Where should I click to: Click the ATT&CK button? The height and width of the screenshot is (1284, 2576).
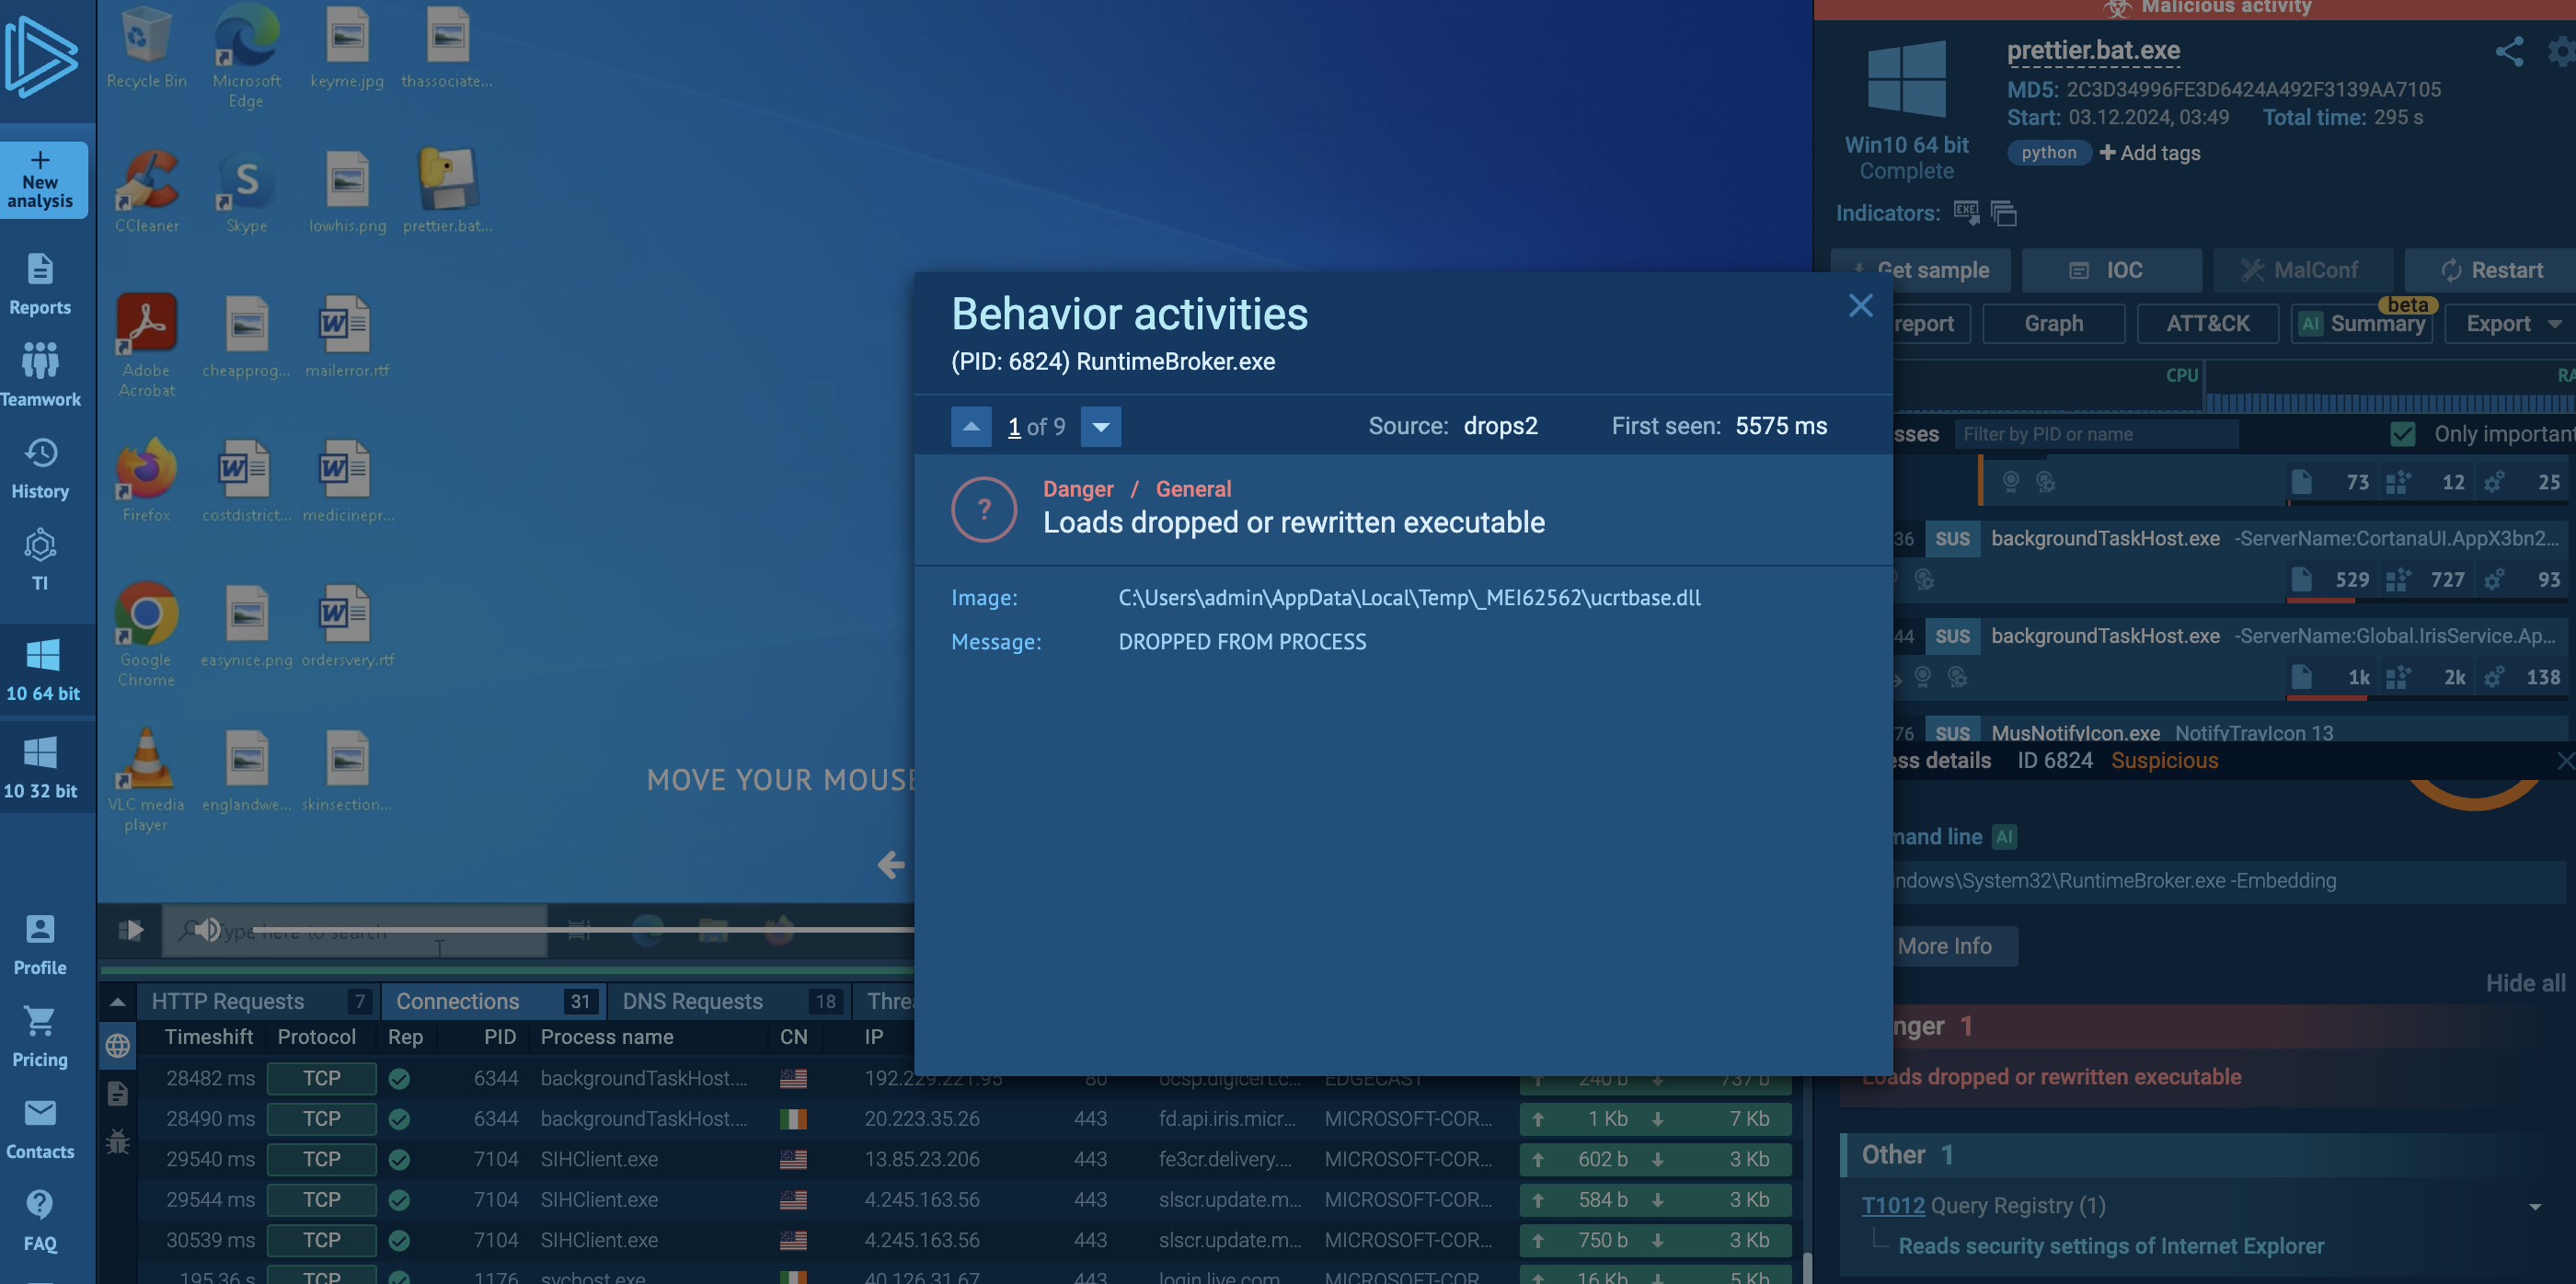coord(2207,324)
